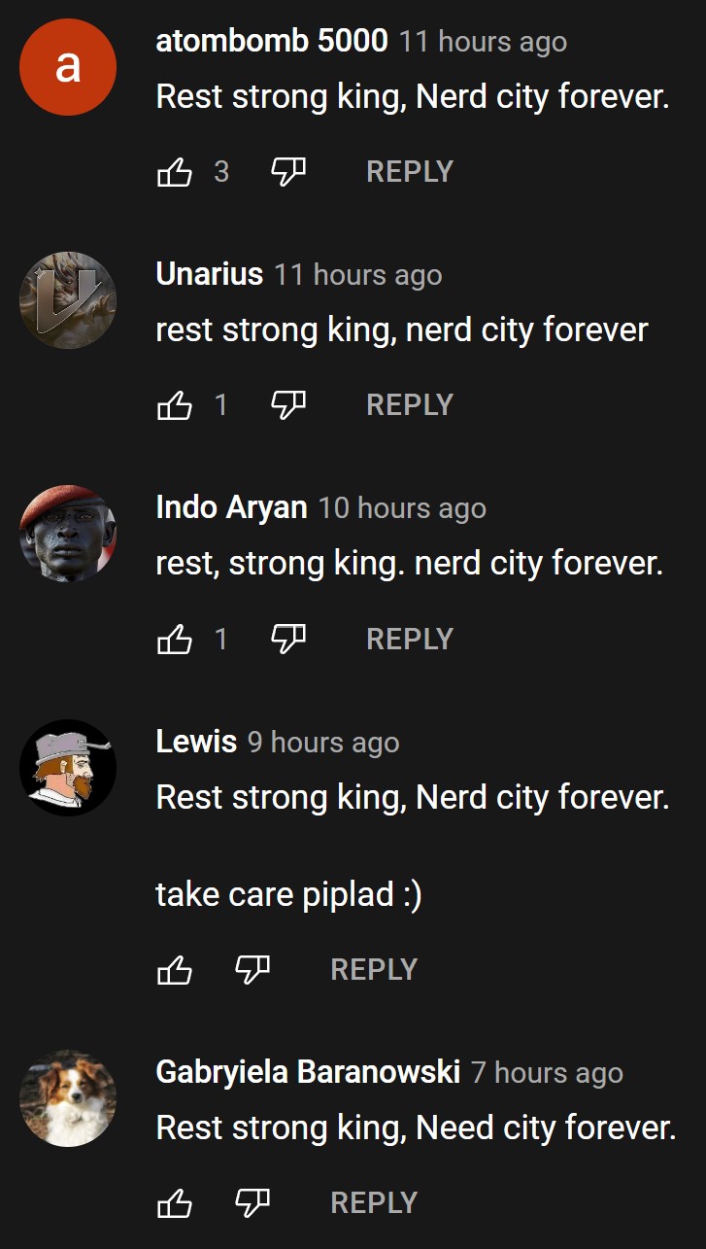Viewport: 706px width, 1249px height.
Task: View Gabryiela Baranowski's dog avatar
Action: 68,1097
